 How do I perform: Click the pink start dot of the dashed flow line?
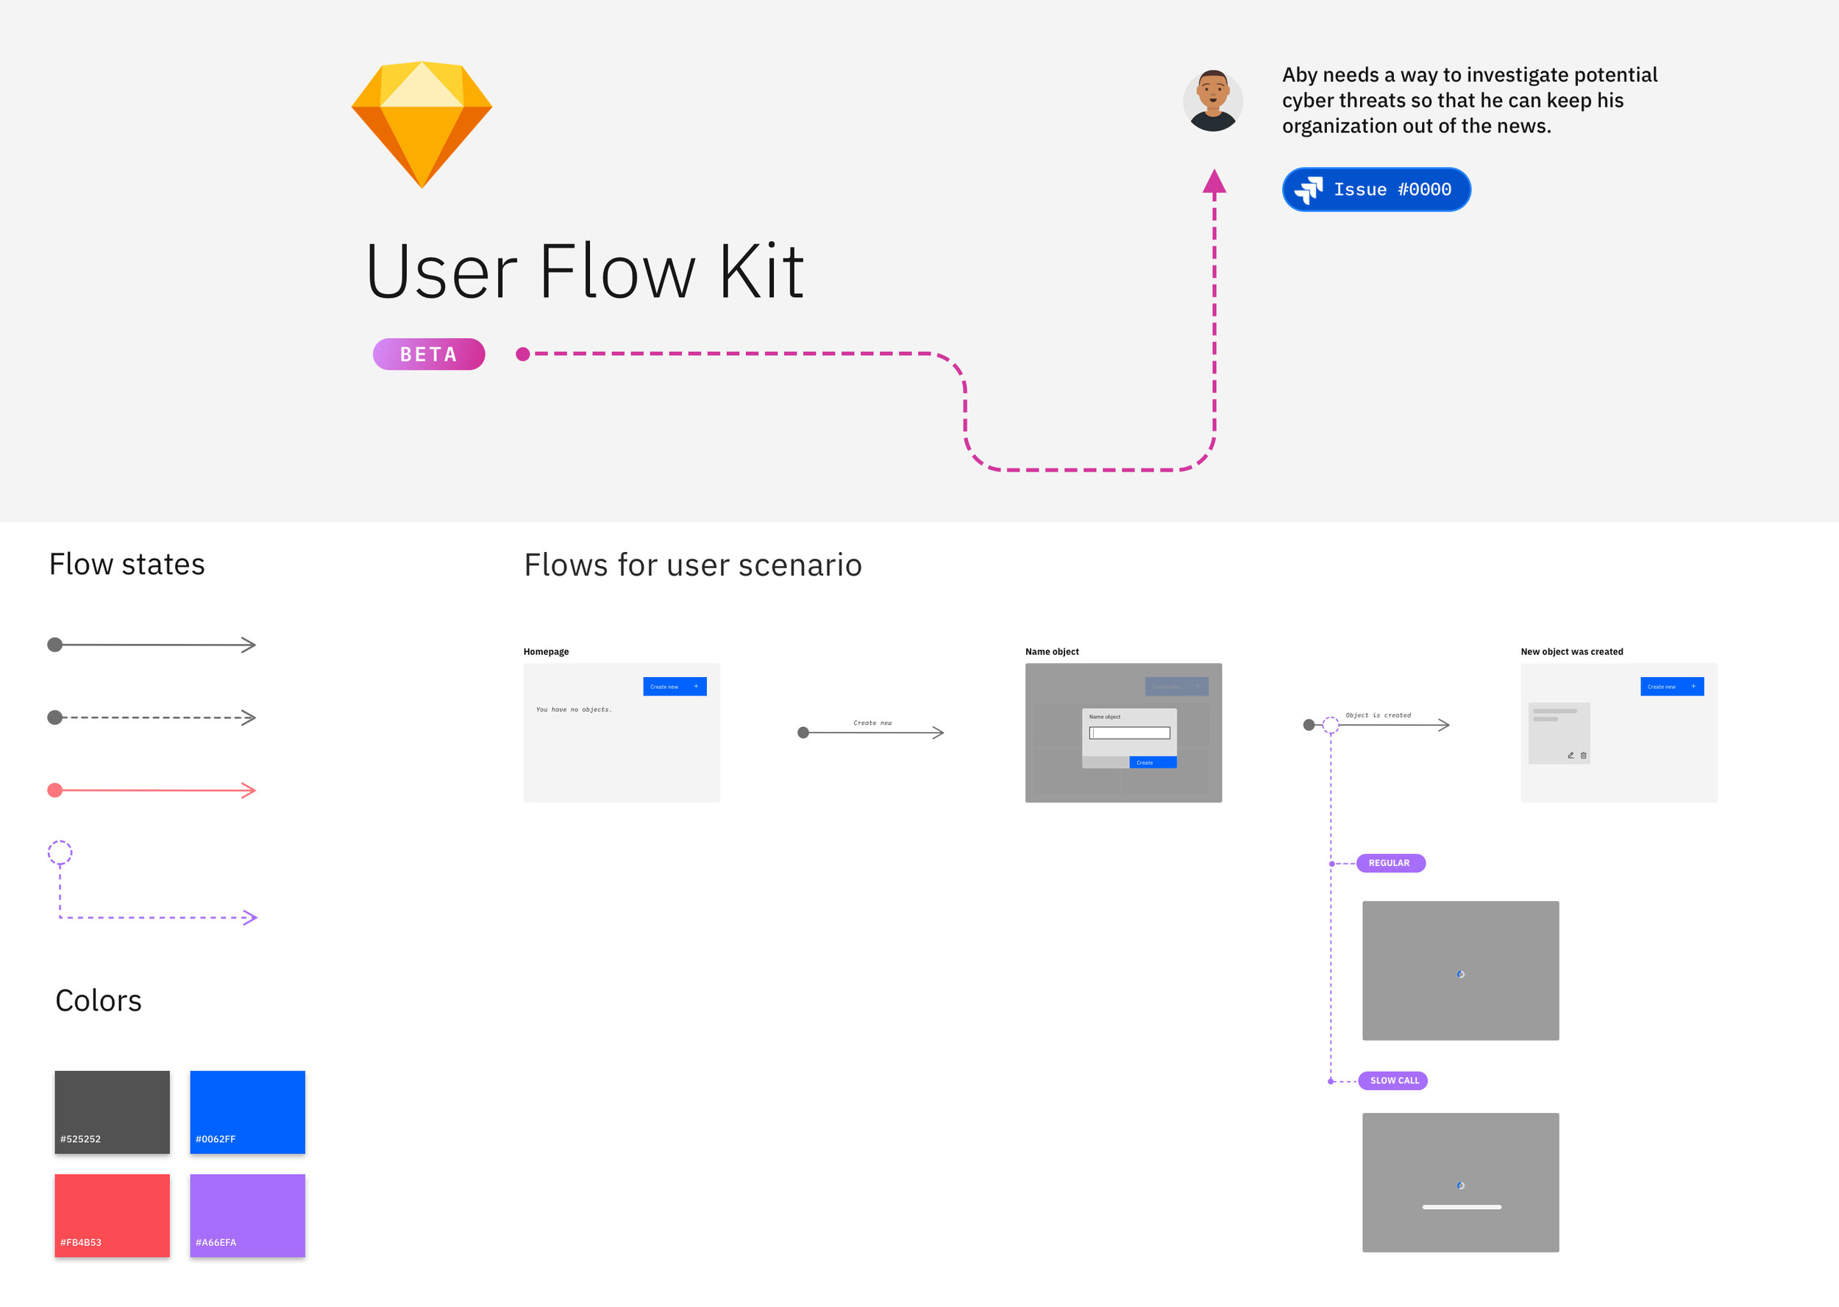point(522,354)
